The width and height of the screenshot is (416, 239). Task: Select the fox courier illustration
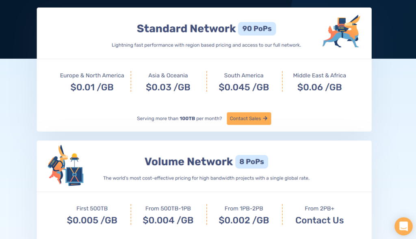(x=340, y=32)
